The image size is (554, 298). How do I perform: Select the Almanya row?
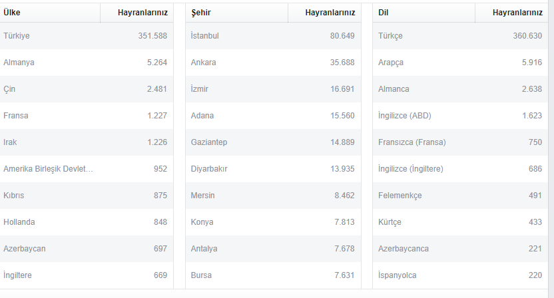click(x=87, y=63)
